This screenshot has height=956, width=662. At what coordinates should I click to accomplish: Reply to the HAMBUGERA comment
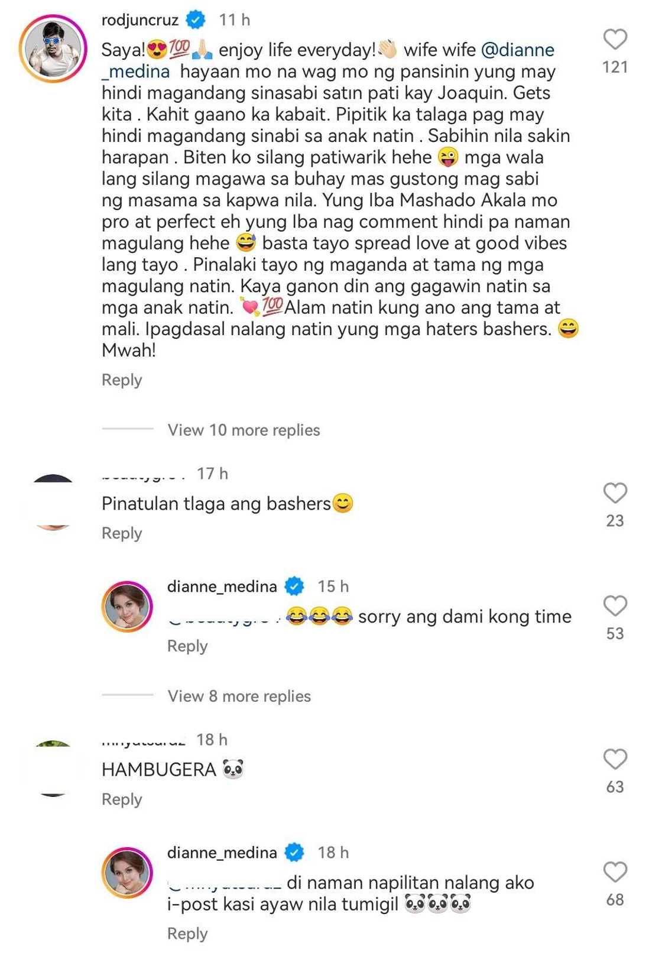(x=122, y=799)
